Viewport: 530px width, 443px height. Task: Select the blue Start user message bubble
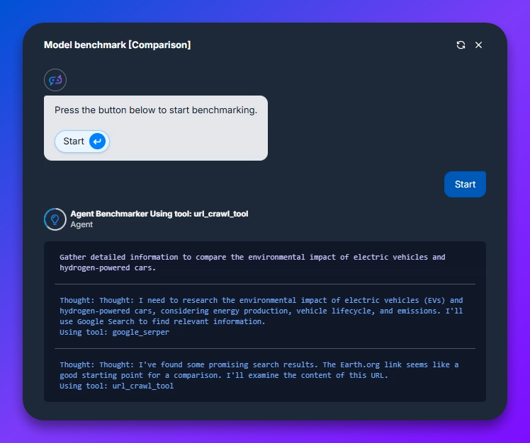[465, 184]
